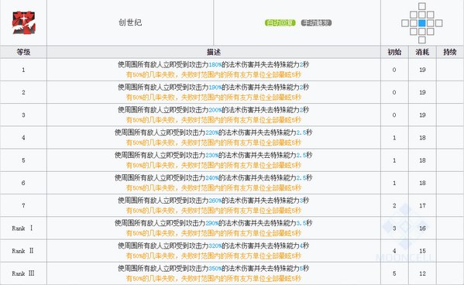Click the 180% description line in level 1
Screen dimensions: 464x285
tap(213, 64)
